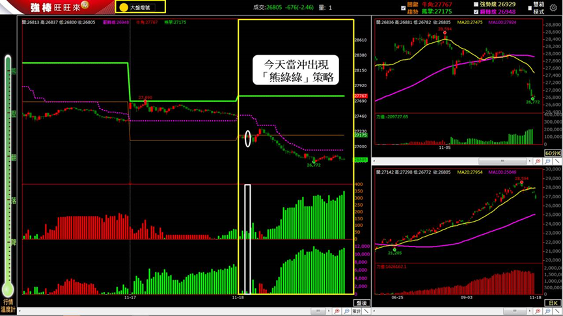Click blue zoom magnifier under 60分K chart
563x316 pixels.
547,161
